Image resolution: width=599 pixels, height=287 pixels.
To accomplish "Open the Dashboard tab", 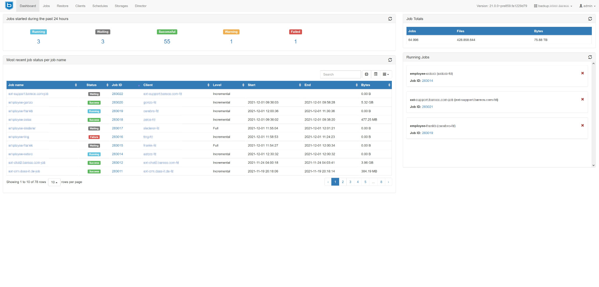I will pyautogui.click(x=28, y=6).
